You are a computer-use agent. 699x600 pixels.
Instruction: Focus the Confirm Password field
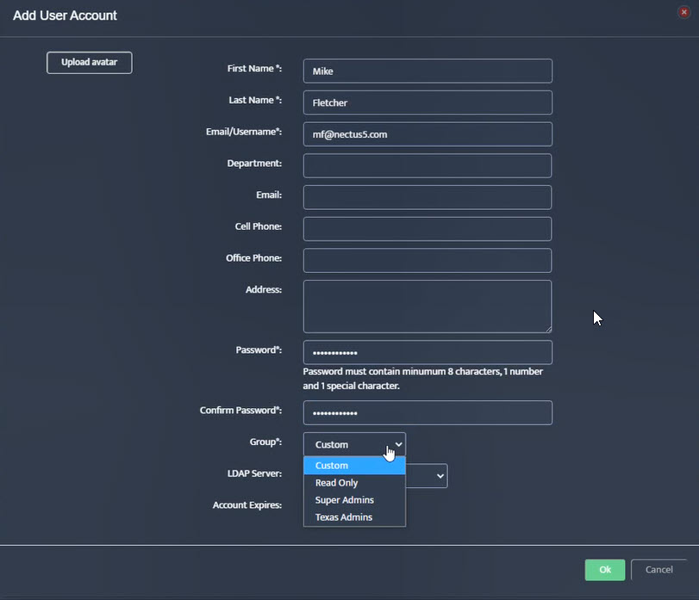428,412
